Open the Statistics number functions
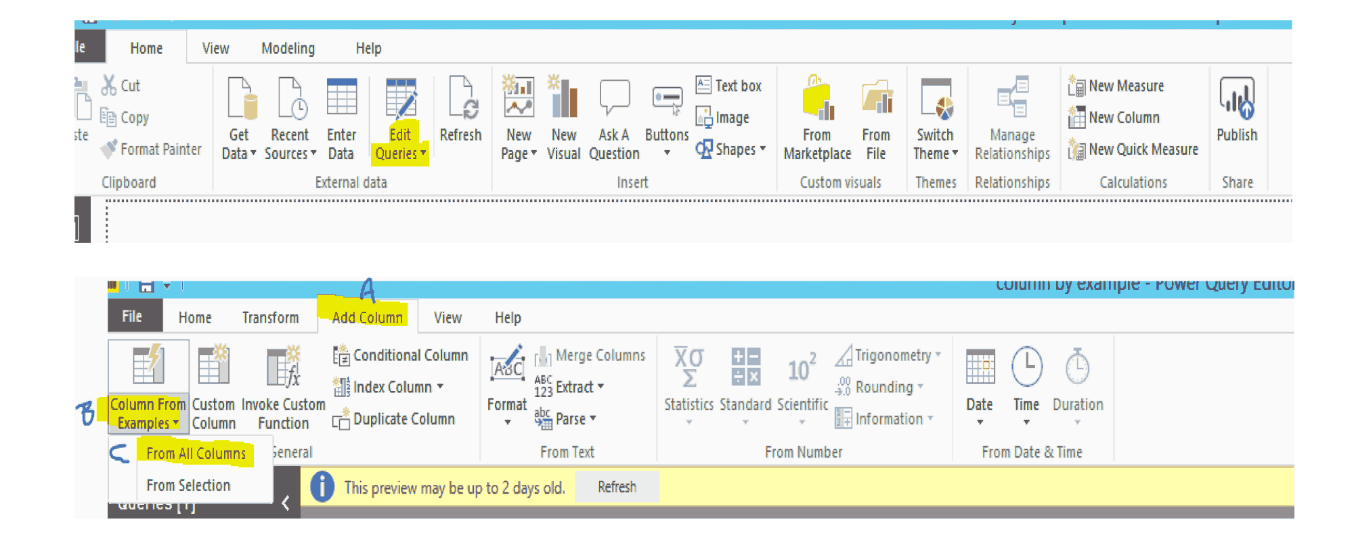Viewport: 1354px width, 541px height. click(689, 385)
